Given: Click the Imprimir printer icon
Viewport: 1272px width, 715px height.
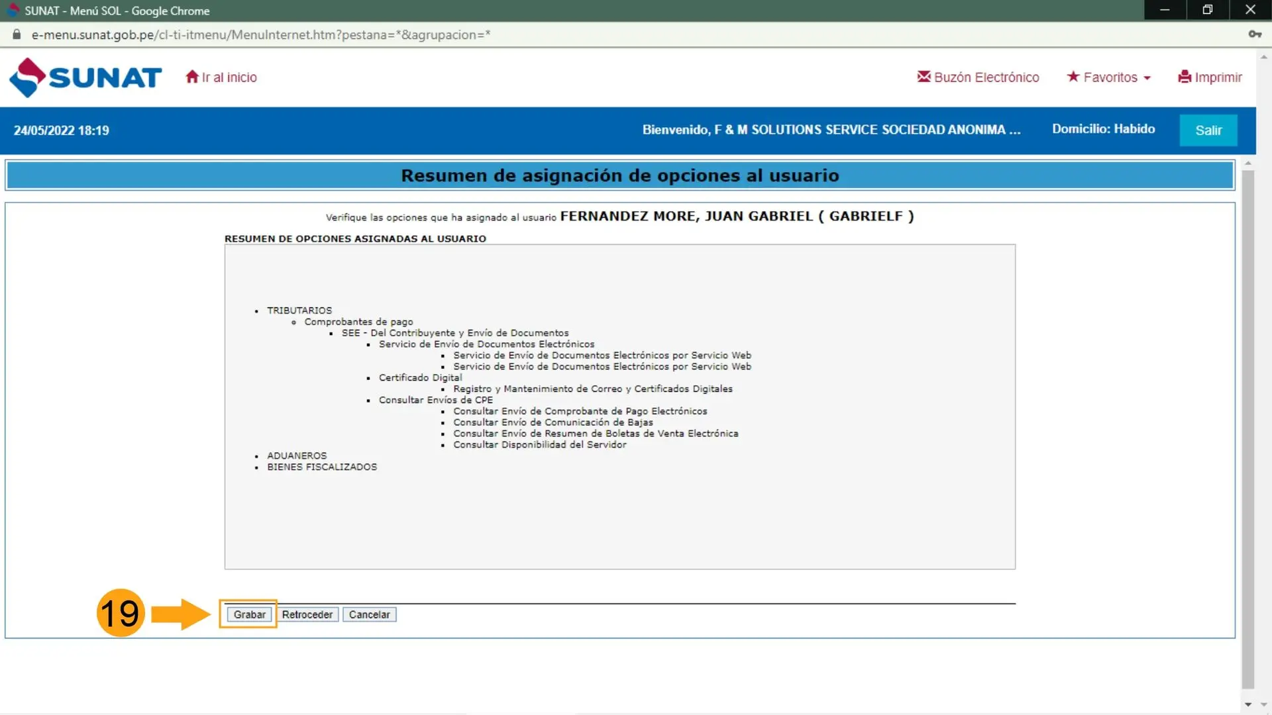Looking at the screenshot, I should coord(1185,77).
